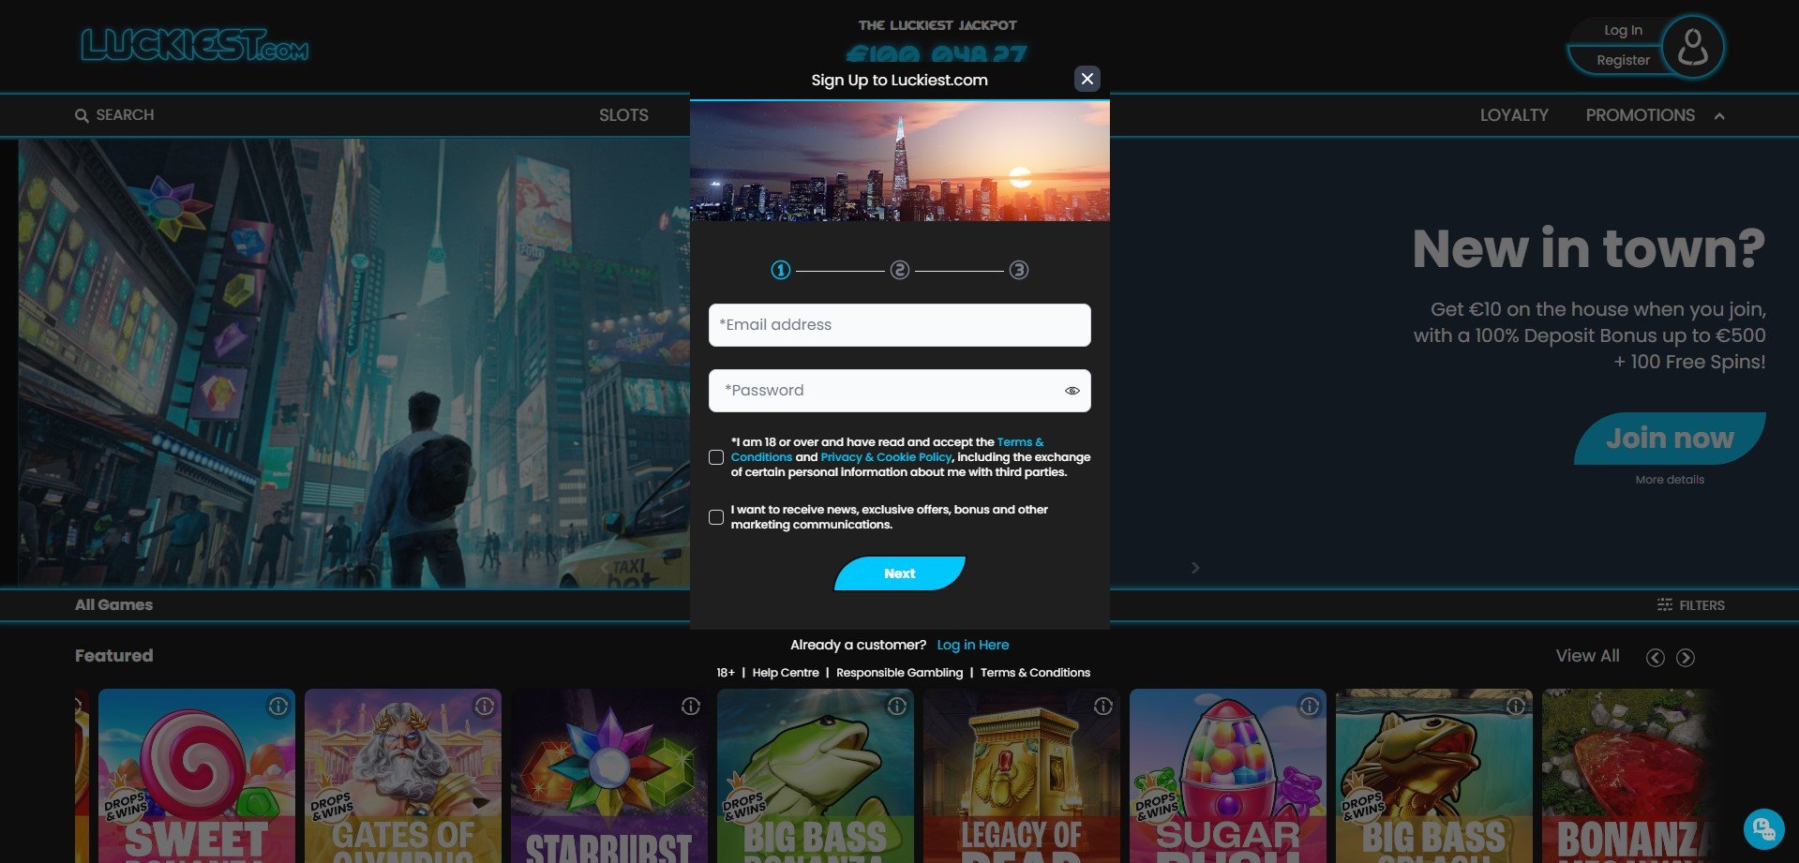1799x863 pixels.
Task: Click the Register button in header
Action: [x=1623, y=60]
